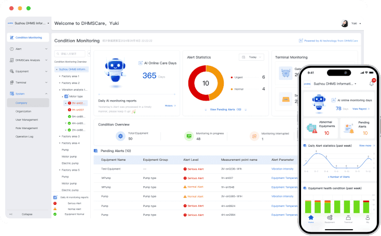Click Abnormal Equipments card on phone

[320, 128]
